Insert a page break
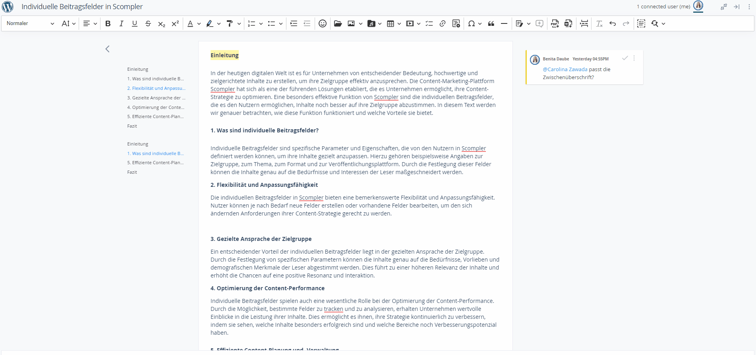The height and width of the screenshot is (355, 756). [584, 23]
